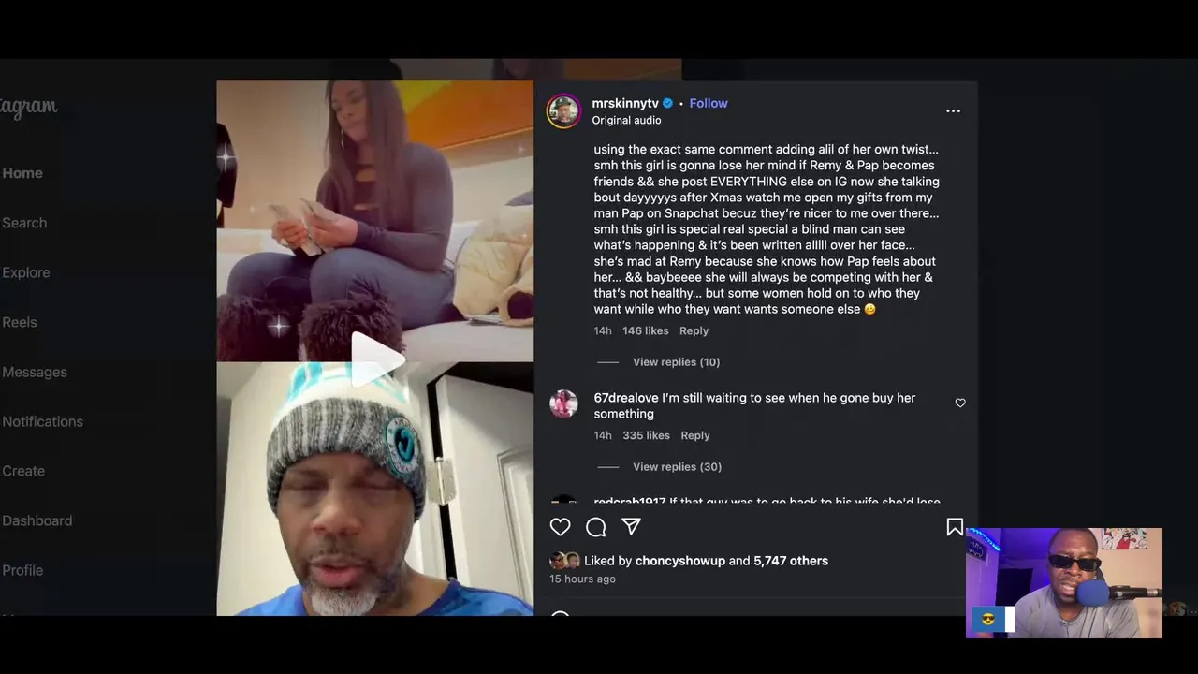Open Messages in sidebar

[x=35, y=372]
